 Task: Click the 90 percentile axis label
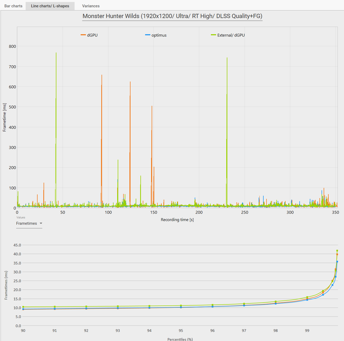[23, 331]
